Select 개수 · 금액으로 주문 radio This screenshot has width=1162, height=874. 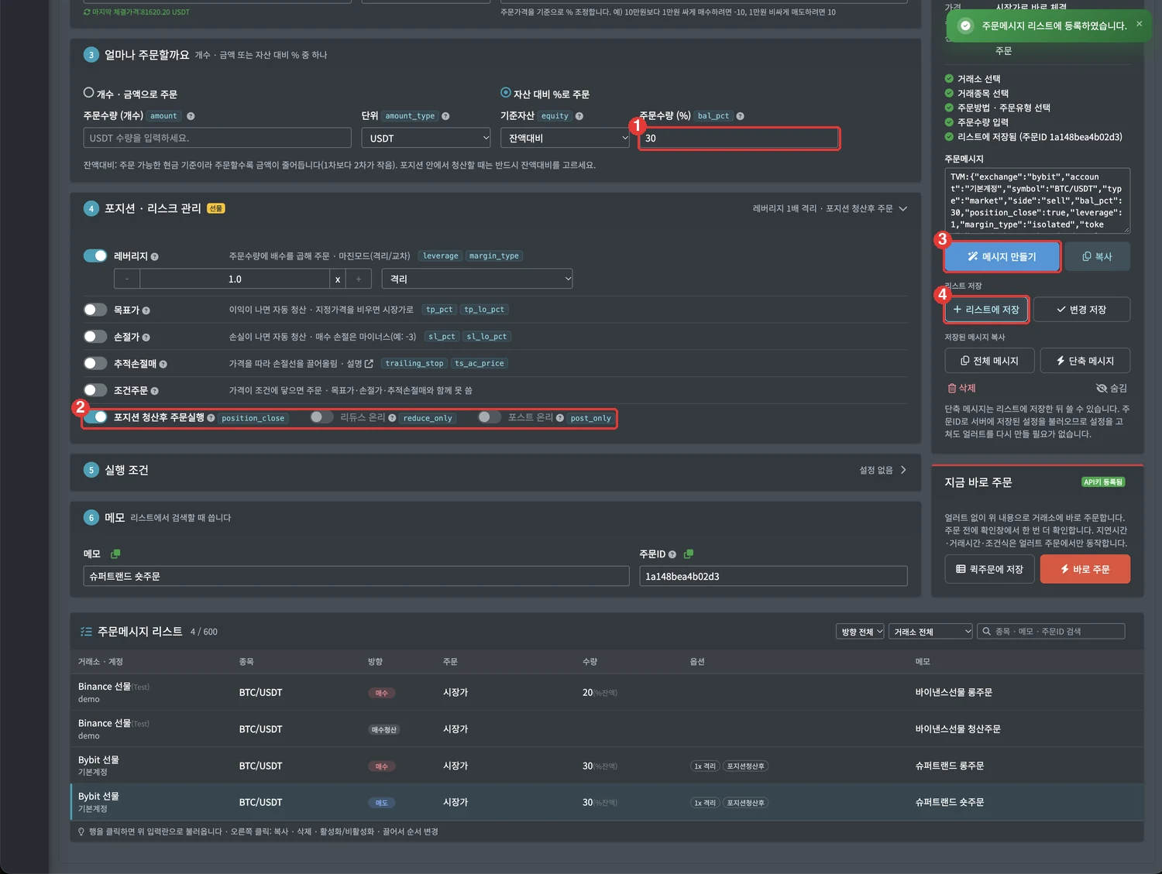tap(89, 92)
